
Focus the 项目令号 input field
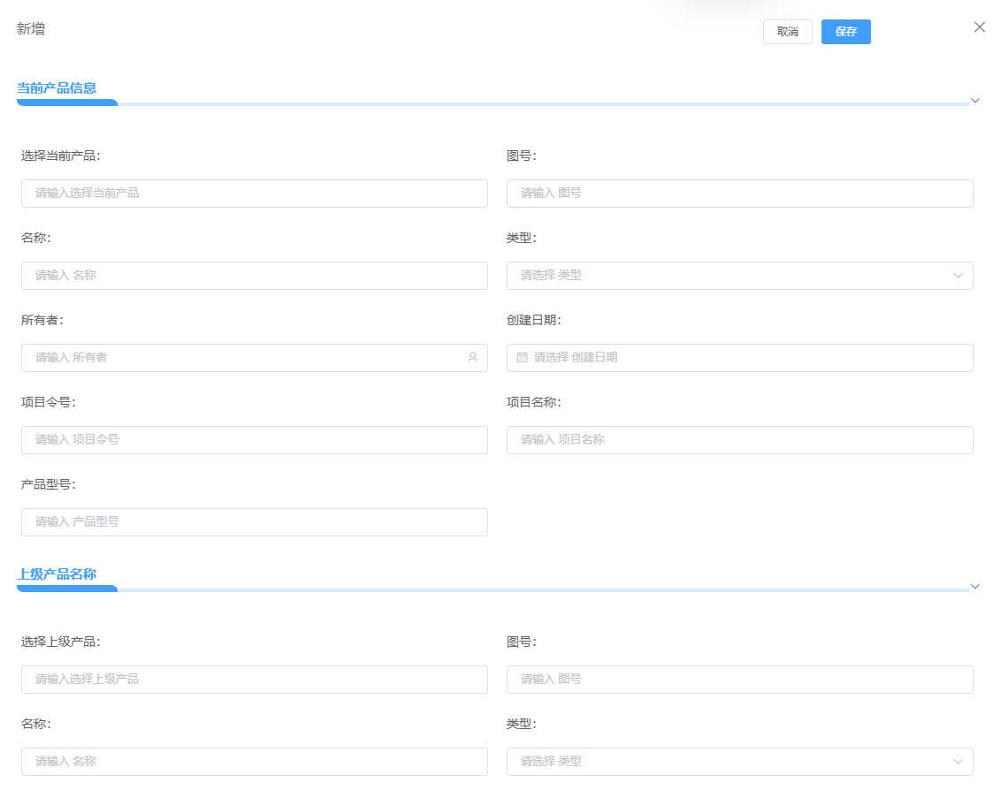[x=254, y=440]
